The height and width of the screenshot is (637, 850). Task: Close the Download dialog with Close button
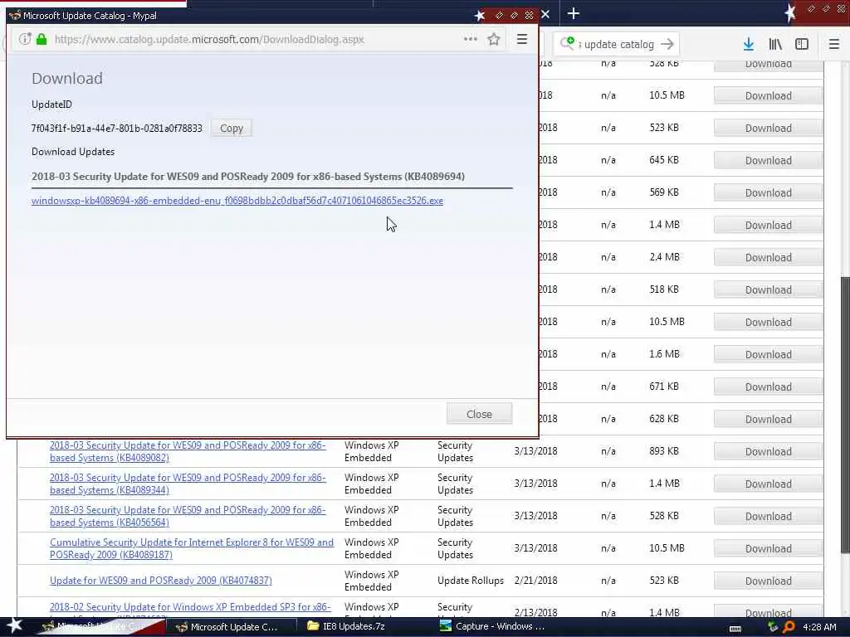tap(479, 414)
